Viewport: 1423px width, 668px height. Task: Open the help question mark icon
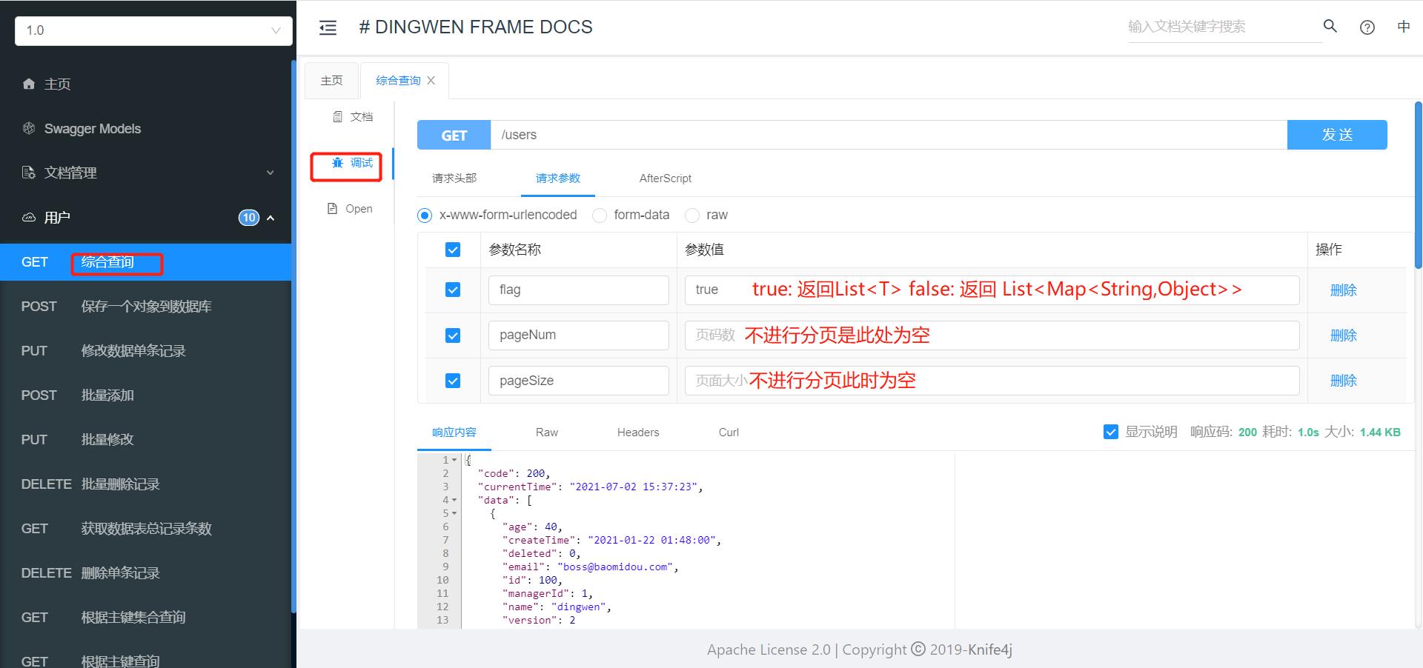point(1367,27)
